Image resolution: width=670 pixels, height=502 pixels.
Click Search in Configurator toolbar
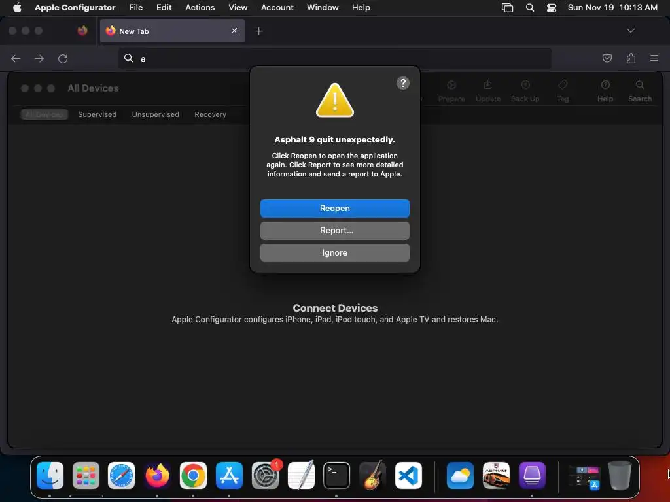[x=640, y=91]
